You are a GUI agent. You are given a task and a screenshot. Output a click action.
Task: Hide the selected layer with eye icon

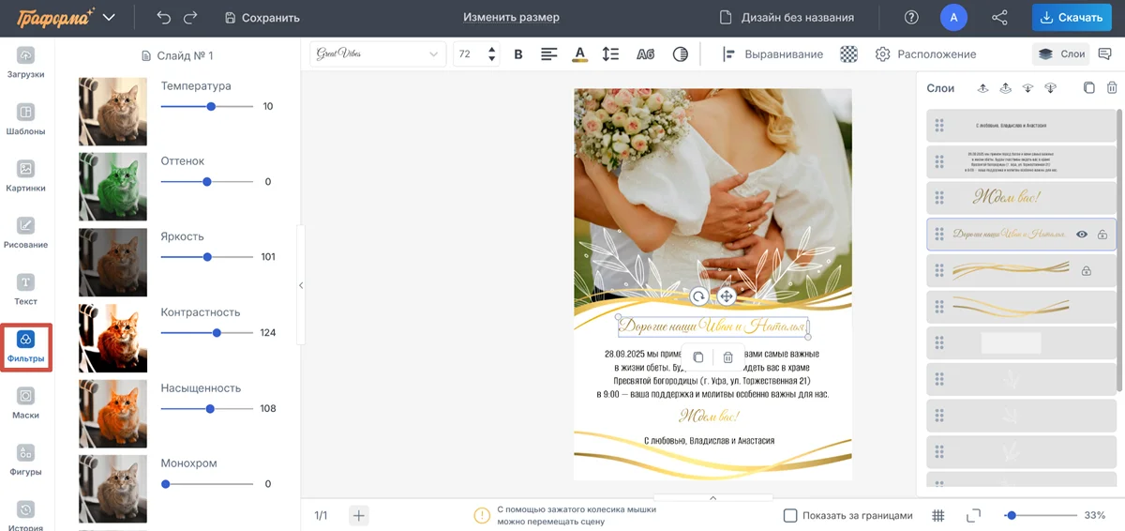point(1082,235)
